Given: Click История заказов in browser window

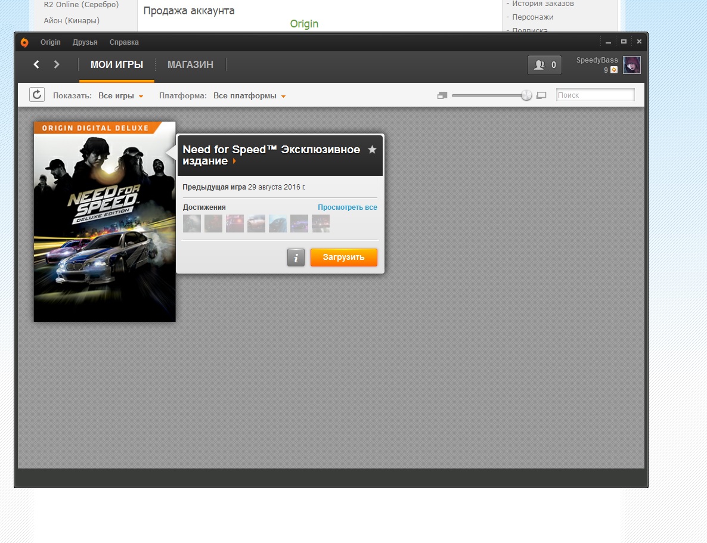Looking at the screenshot, I should [543, 4].
